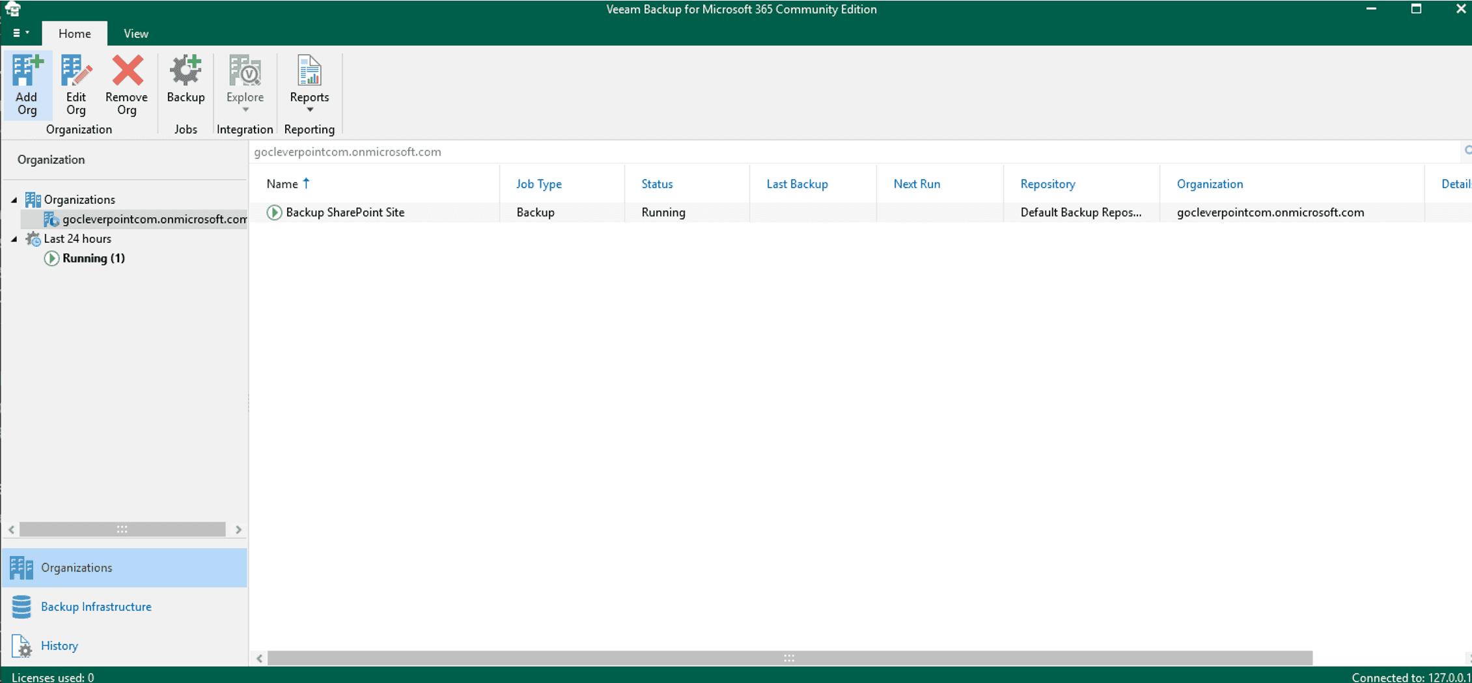Open the Edit Org tool

[x=76, y=85]
